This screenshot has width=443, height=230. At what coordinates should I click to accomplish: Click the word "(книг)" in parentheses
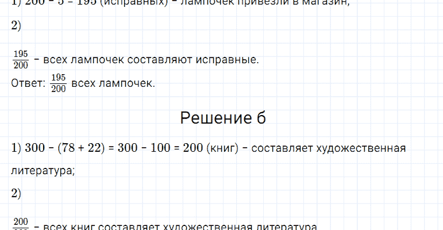click(x=223, y=148)
